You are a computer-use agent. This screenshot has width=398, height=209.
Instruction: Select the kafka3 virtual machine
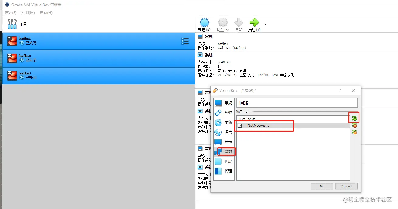pyautogui.click(x=98, y=76)
